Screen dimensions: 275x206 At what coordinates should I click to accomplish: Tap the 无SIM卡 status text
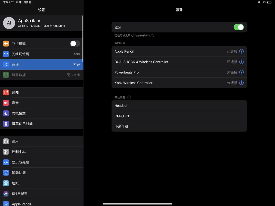pyautogui.click(x=73, y=75)
